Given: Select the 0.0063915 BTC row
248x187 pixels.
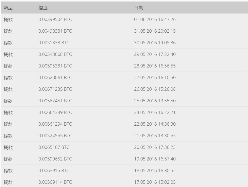Looking at the screenshot, I should 124,171.
